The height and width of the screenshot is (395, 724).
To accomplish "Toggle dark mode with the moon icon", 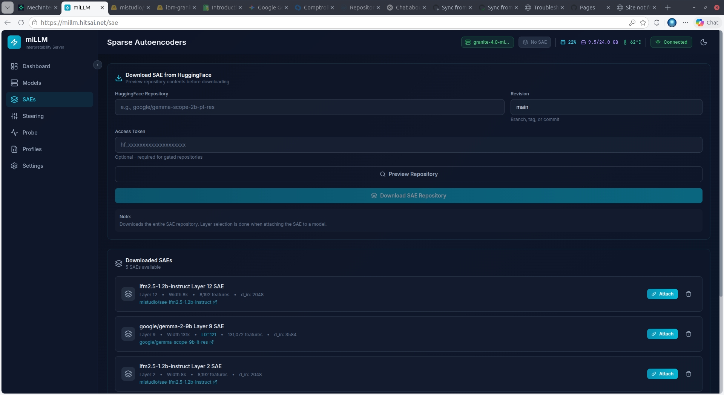I will (x=703, y=42).
